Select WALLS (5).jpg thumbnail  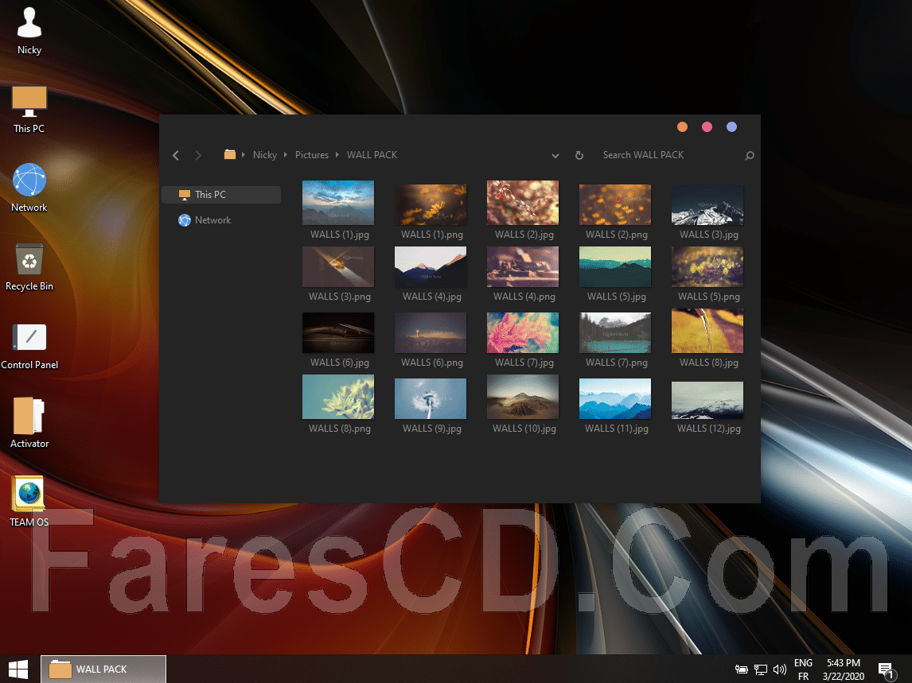pyautogui.click(x=615, y=267)
